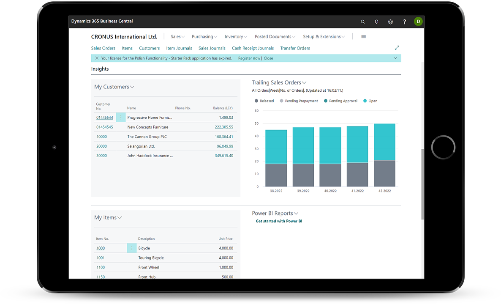The height and width of the screenshot is (304, 501).
Task: Open balance 222,305.55 for New Concepts
Action: coord(224,127)
